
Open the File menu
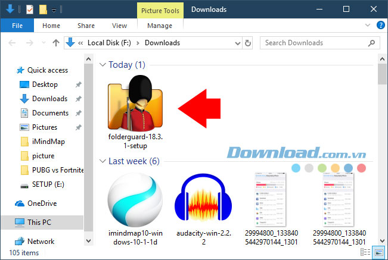coord(17,26)
